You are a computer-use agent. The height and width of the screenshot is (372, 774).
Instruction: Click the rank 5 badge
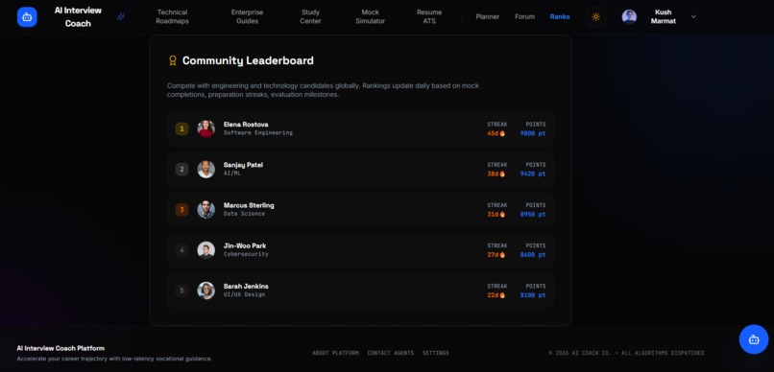(181, 291)
